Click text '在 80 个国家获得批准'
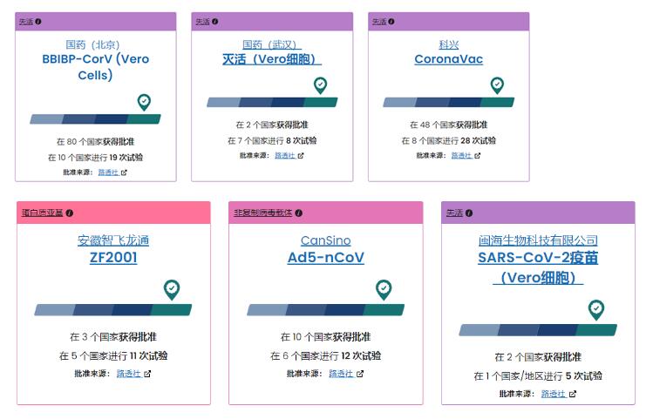 95,141
